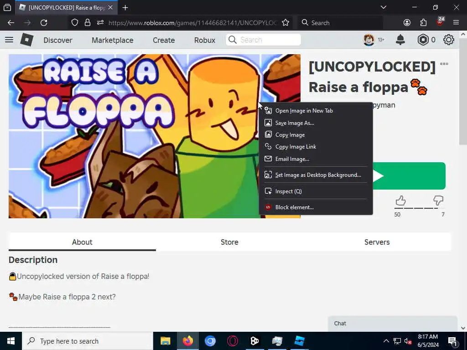467x350 pixels.
Task: Switch to the About tab
Action: pos(82,242)
